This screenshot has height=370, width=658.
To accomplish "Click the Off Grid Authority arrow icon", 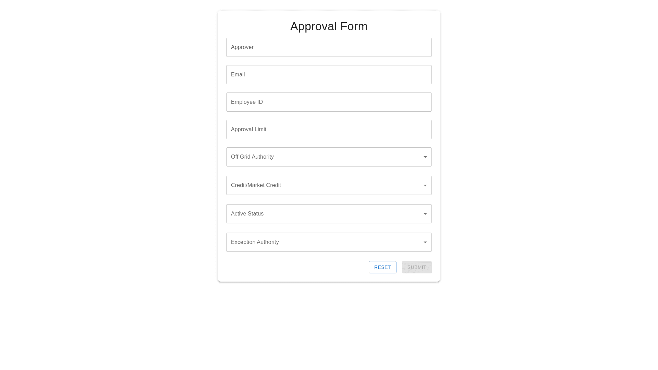I will (425, 157).
